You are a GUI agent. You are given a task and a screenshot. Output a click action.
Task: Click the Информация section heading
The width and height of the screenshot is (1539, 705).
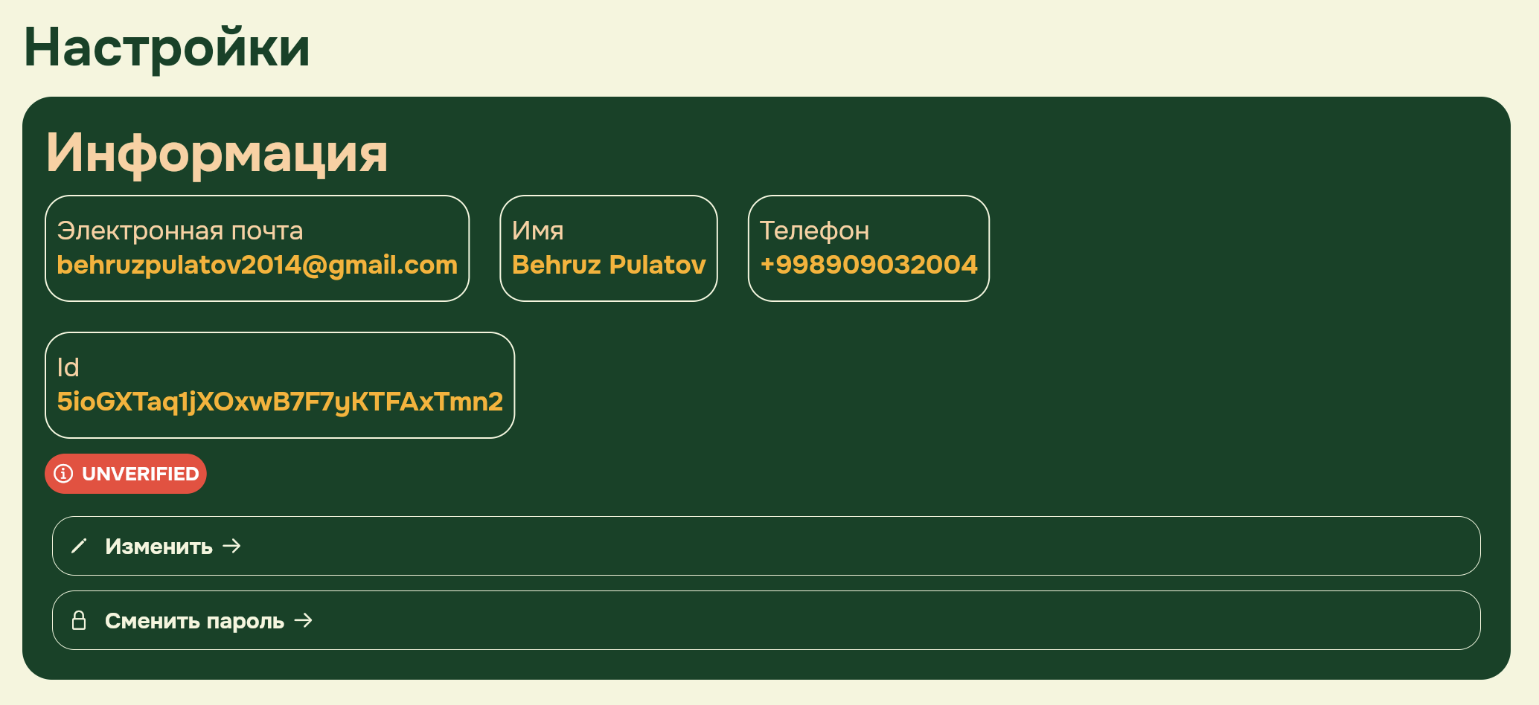click(217, 153)
